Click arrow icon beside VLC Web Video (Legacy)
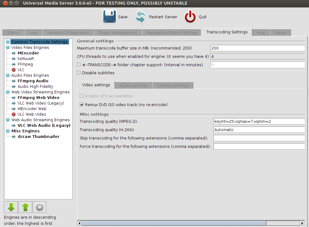The image size is (309, 227). click(14, 103)
